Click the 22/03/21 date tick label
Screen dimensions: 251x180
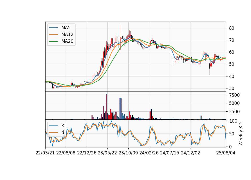click(45, 153)
